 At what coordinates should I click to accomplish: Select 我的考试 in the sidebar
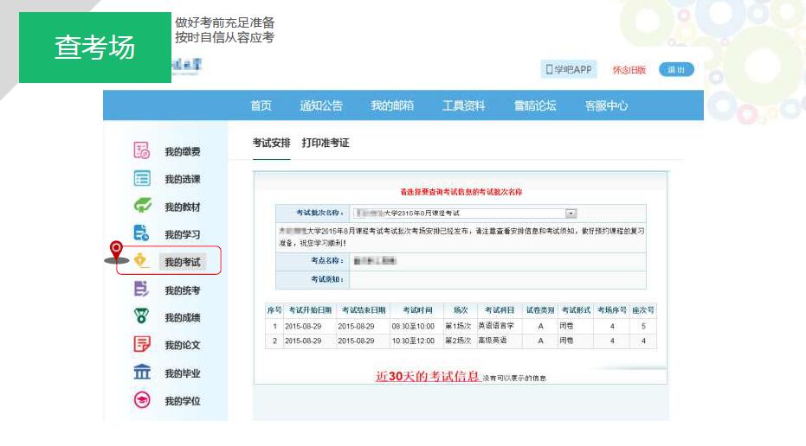[183, 262]
